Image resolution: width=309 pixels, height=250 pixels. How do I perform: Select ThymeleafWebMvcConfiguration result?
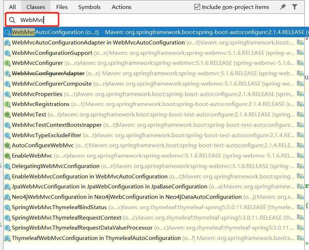pyautogui.click(x=154, y=238)
